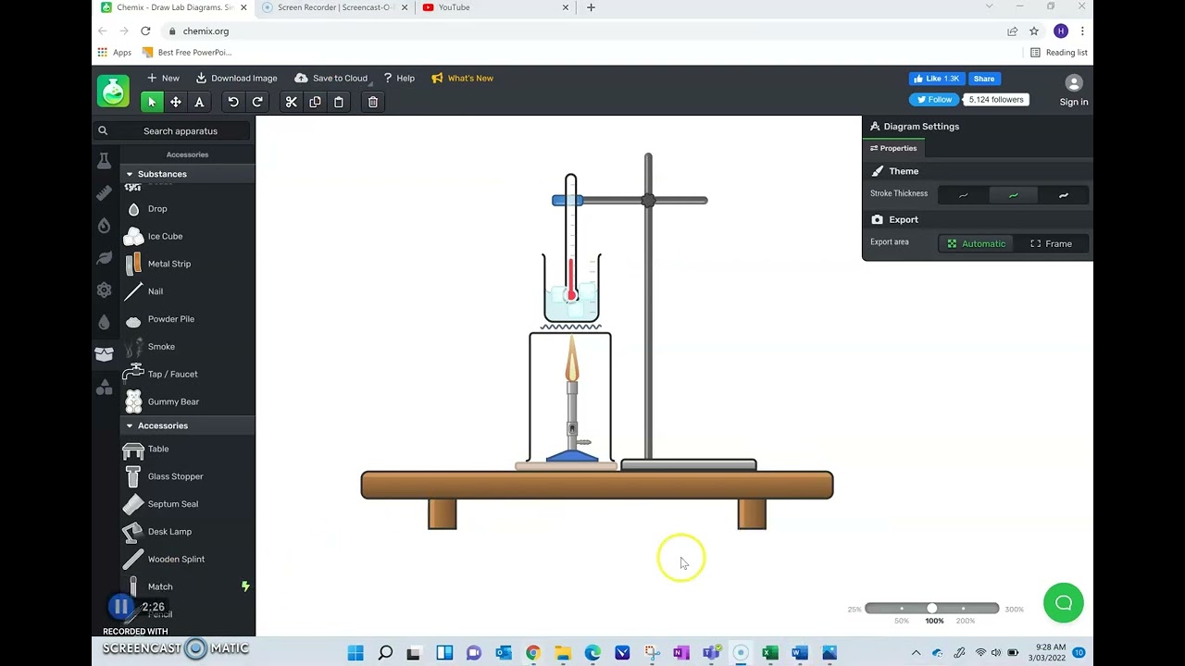This screenshot has width=1185, height=666.
Task: Open the water droplet category
Action: (104, 322)
